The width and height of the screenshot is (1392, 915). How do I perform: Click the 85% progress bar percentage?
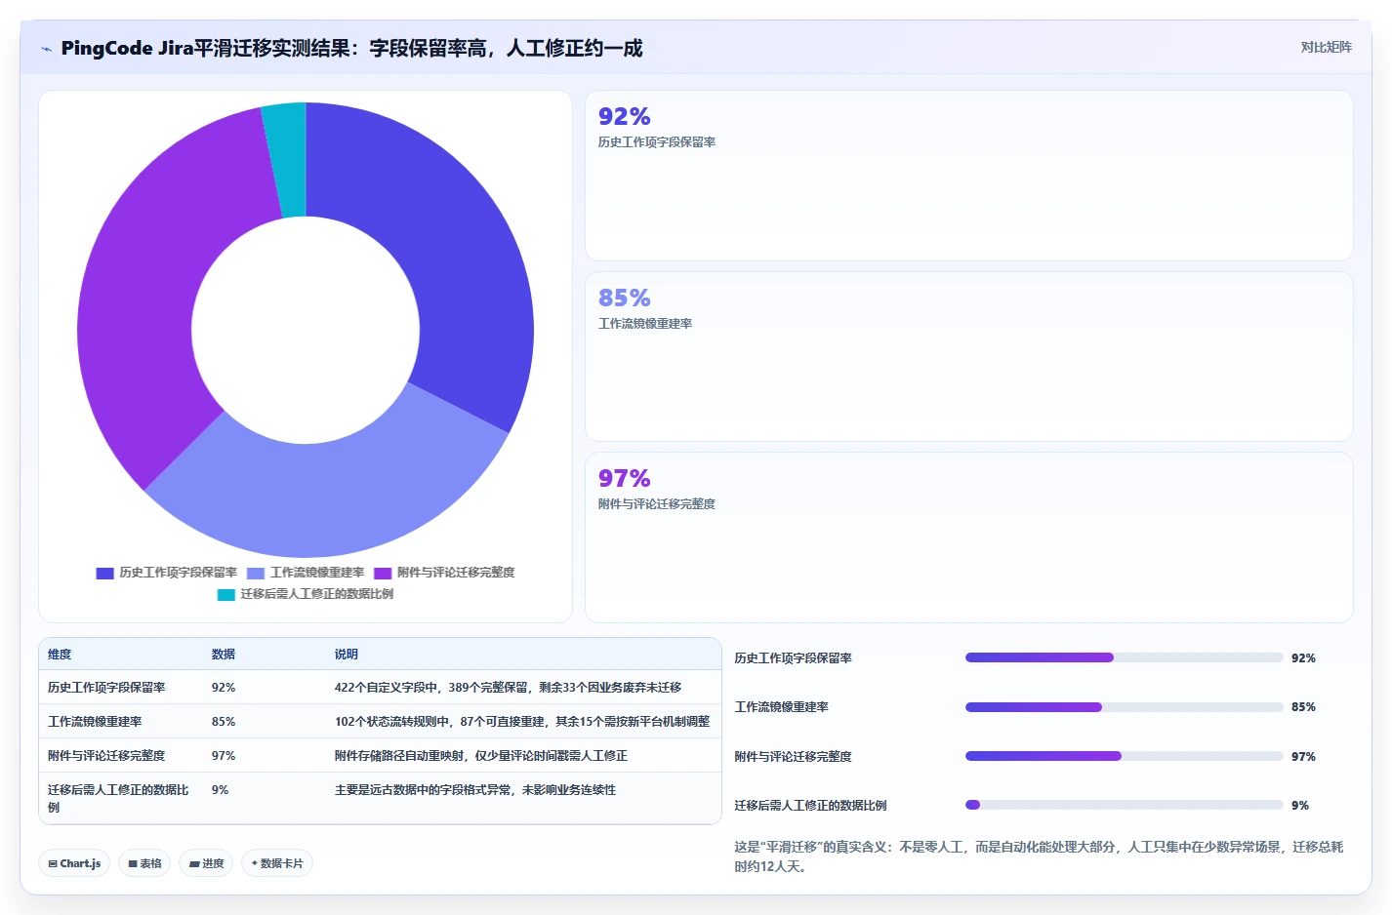[1303, 707]
